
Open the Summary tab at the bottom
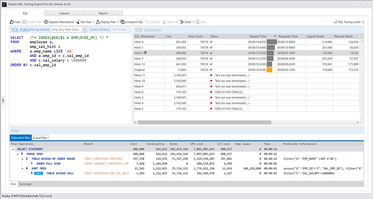pos(25,184)
